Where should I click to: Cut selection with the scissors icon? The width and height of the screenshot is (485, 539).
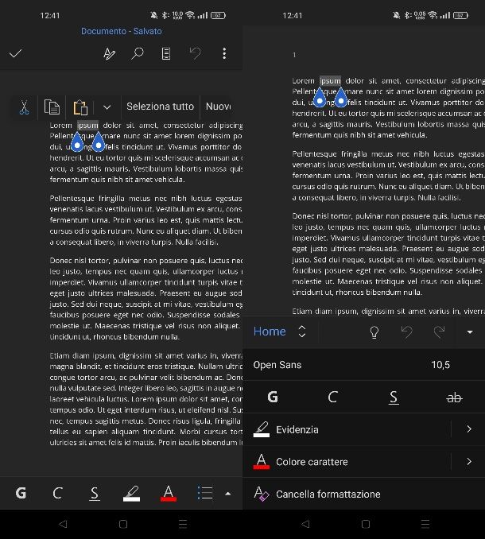[x=24, y=107]
